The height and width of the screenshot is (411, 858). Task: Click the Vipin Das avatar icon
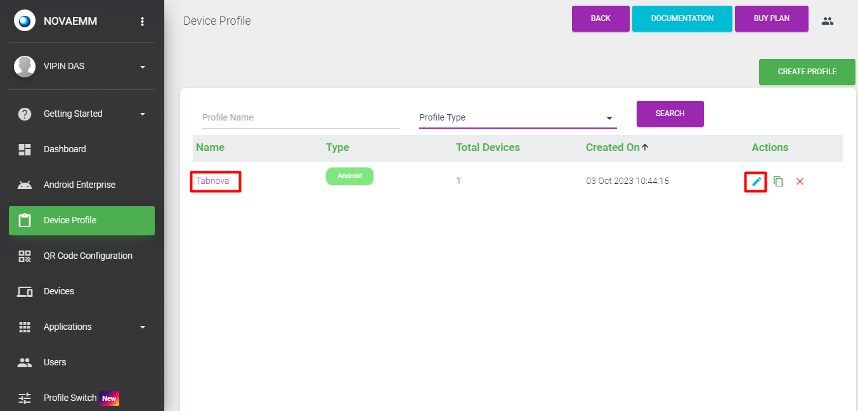[25, 67]
